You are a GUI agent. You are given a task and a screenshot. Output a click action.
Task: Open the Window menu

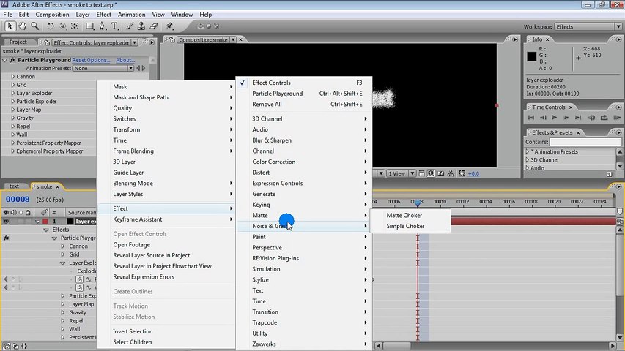point(182,15)
